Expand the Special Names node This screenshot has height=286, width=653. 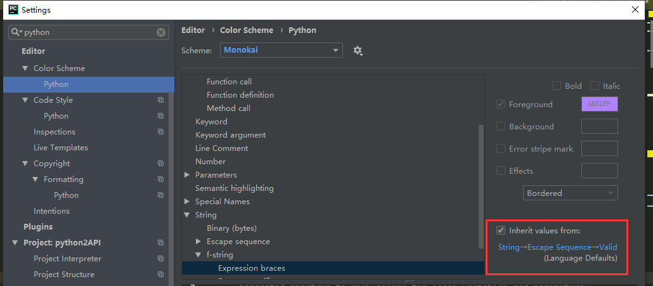point(187,202)
